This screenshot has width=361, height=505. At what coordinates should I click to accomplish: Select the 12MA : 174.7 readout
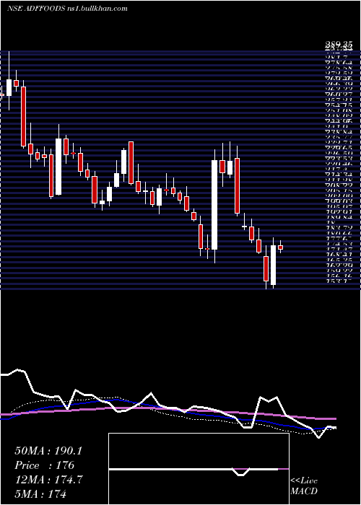click(48, 479)
